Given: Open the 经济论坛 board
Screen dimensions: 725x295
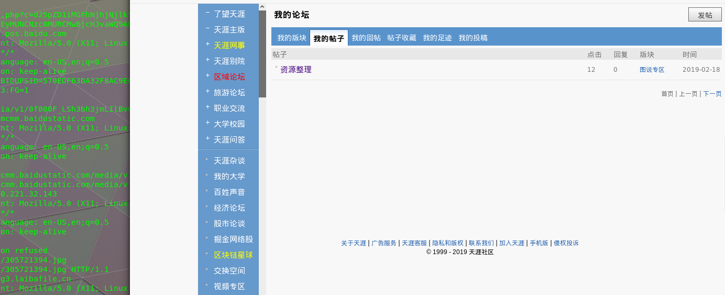Looking at the screenshot, I should coord(229,208).
